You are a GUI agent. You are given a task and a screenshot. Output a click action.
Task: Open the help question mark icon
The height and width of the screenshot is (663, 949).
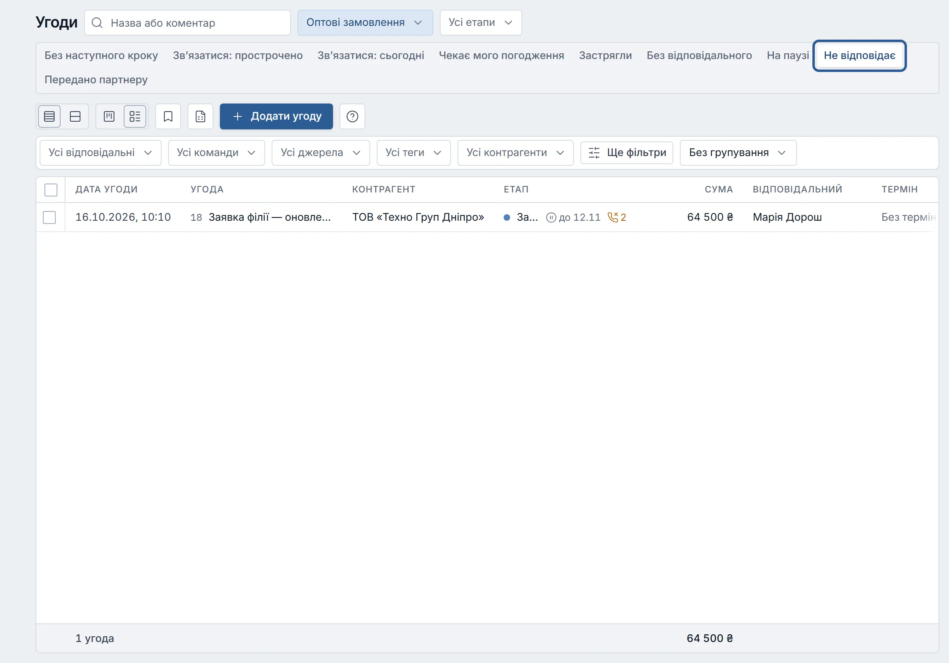coord(352,116)
